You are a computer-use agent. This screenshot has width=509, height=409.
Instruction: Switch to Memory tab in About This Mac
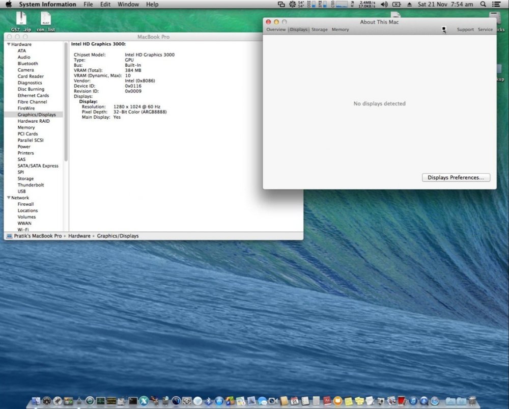coord(340,30)
